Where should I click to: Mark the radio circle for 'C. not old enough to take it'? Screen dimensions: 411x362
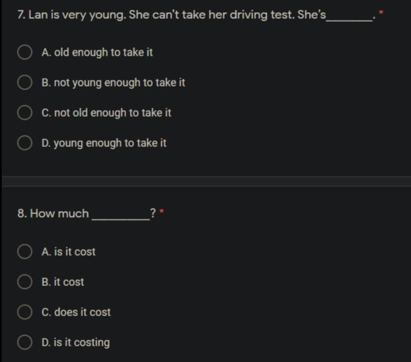click(x=24, y=113)
